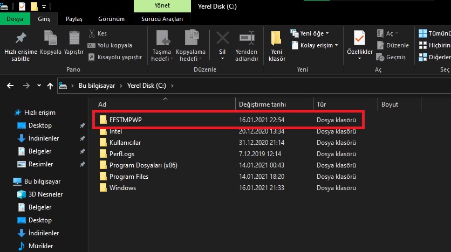The image size is (451, 252).
Task: Expand the Özellikler dropdown arrow
Action: click(x=359, y=59)
